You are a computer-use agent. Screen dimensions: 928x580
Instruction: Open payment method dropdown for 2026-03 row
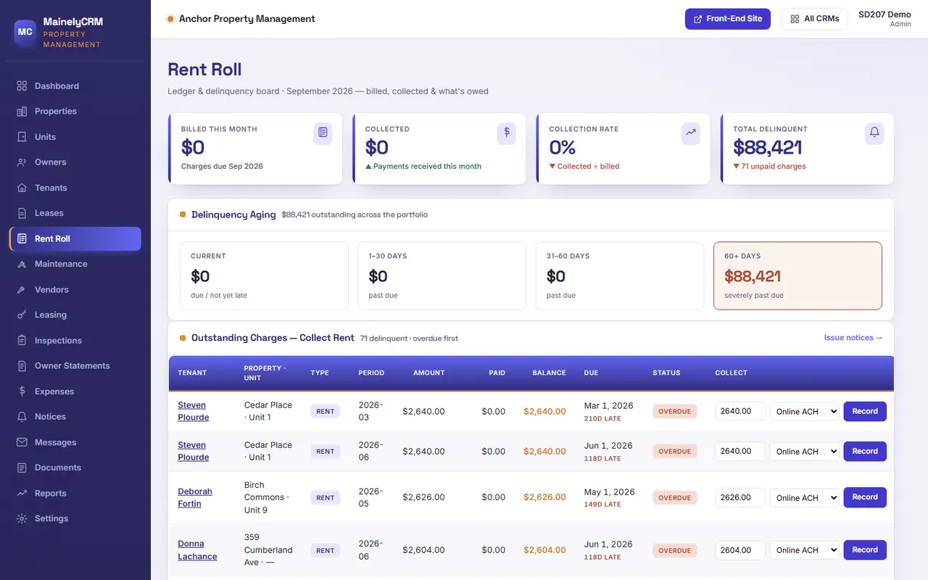tap(804, 411)
